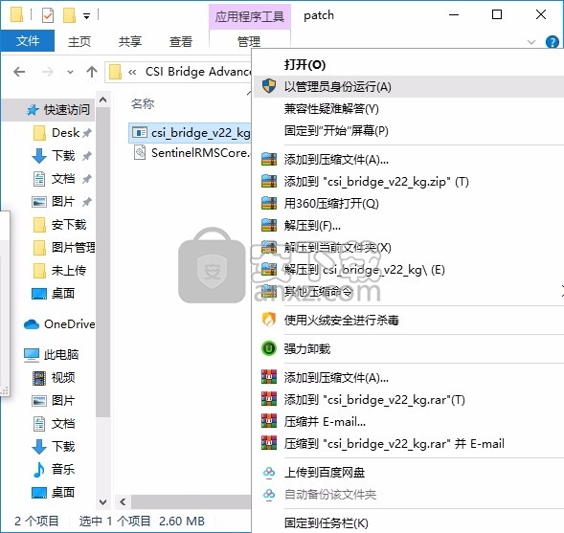This screenshot has height=533, width=564.
Task: Click the address bar path CSI Bridge Advance
Action: click(x=197, y=72)
